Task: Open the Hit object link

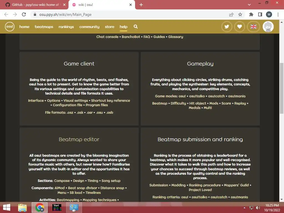Action: pyautogui.click(x=197, y=103)
